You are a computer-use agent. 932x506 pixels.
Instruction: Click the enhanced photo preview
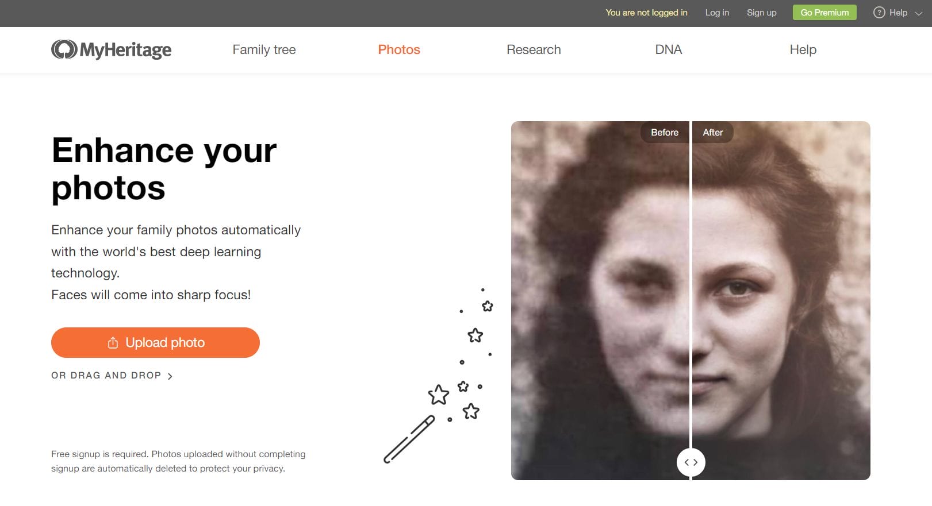[x=782, y=299]
